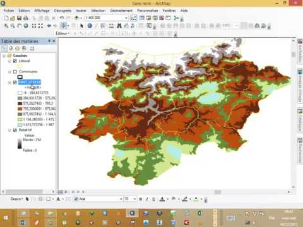
Task: Create a new map document icon
Action: point(6,18)
